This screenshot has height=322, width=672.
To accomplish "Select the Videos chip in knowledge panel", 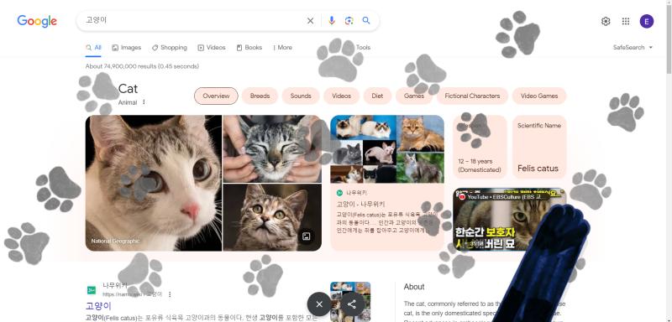I will [x=341, y=96].
